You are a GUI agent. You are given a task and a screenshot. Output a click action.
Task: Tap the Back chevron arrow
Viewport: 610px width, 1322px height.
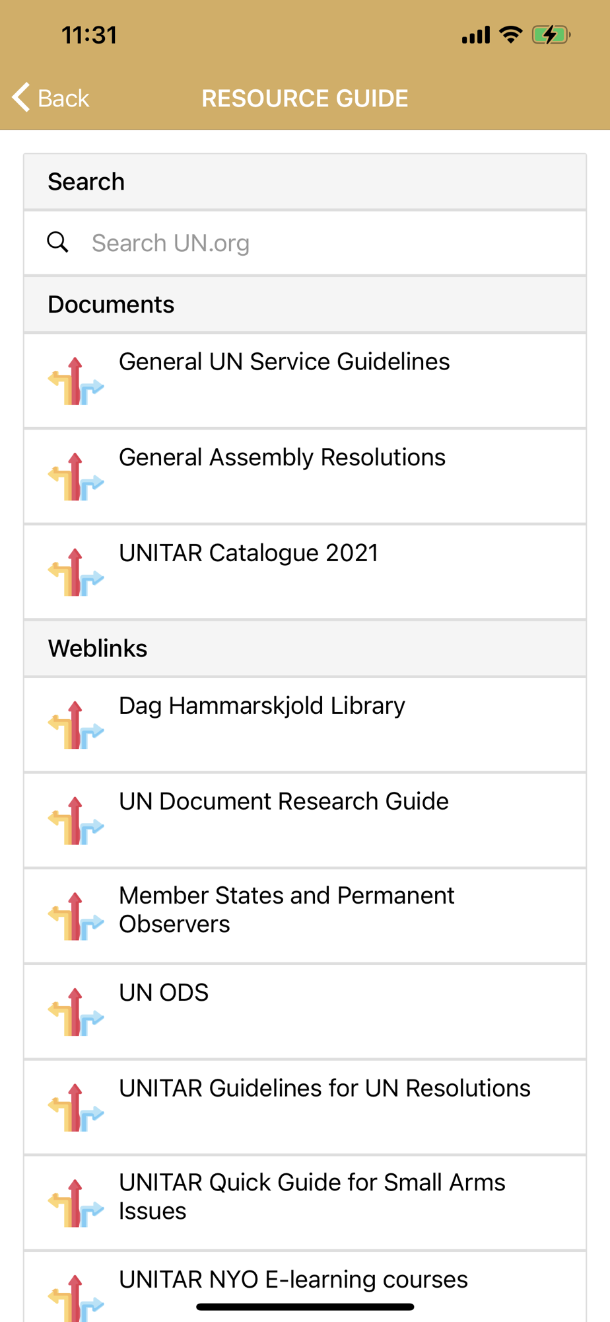(x=21, y=97)
